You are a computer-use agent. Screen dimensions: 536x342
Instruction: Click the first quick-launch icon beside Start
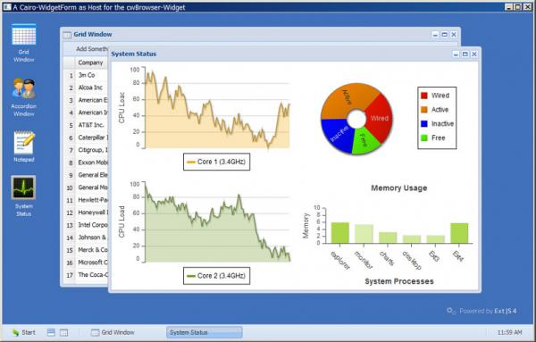[x=51, y=332]
